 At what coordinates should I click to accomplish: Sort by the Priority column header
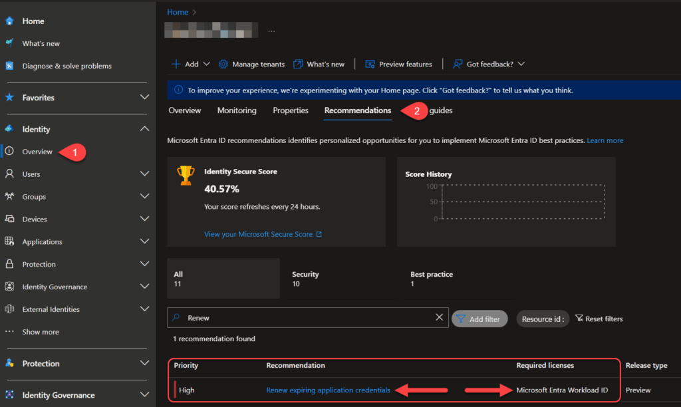[186, 365]
